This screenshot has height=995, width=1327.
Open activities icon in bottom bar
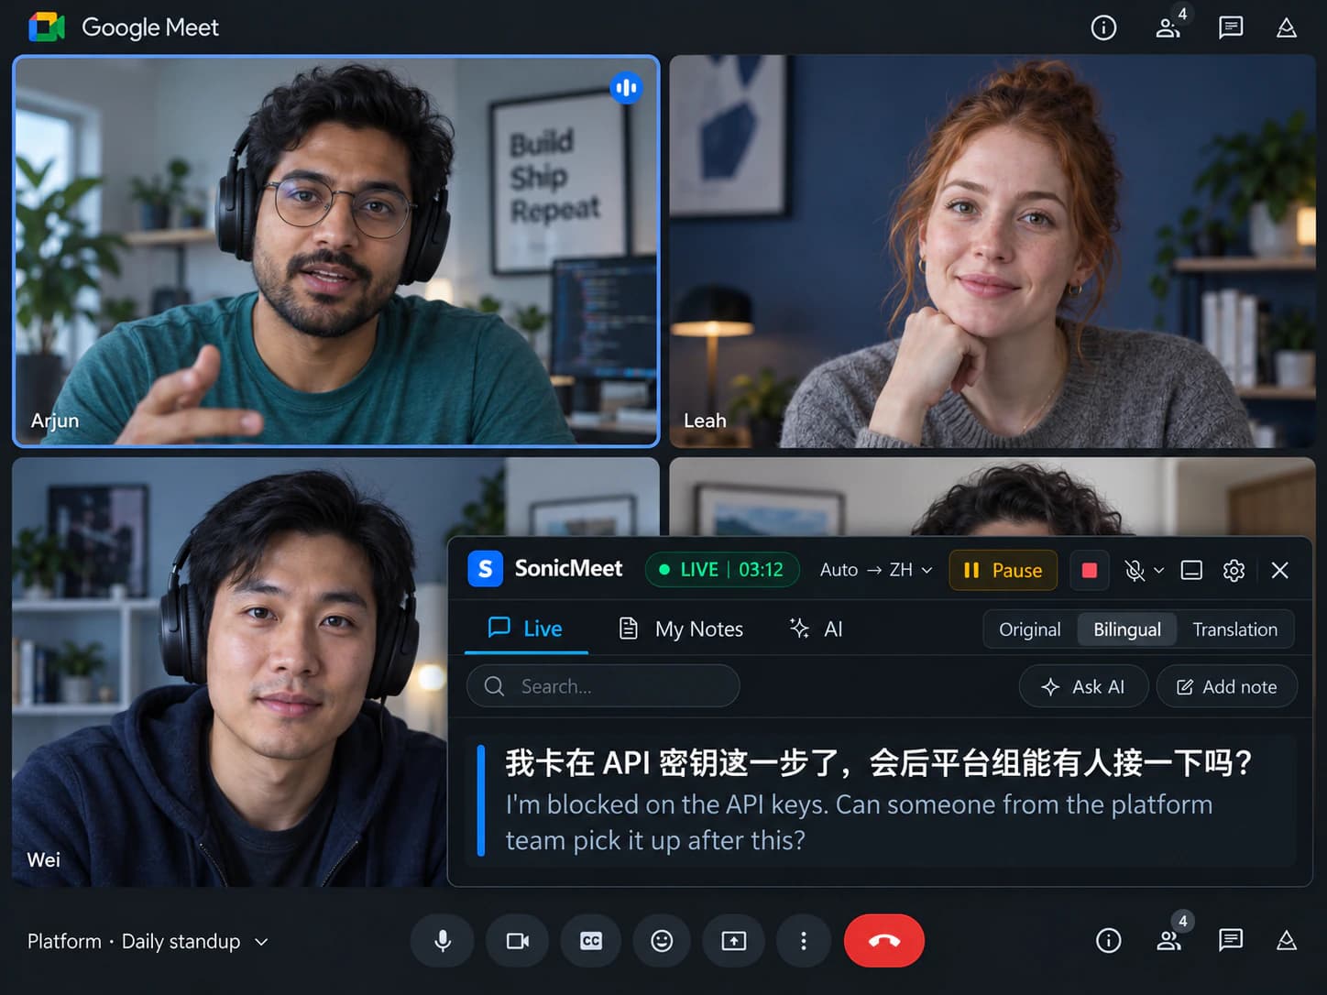point(1287,940)
